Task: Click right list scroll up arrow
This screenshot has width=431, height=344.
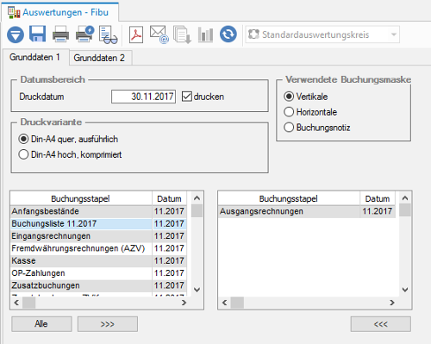Action: tap(405, 198)
